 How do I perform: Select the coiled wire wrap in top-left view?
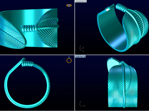29,28
